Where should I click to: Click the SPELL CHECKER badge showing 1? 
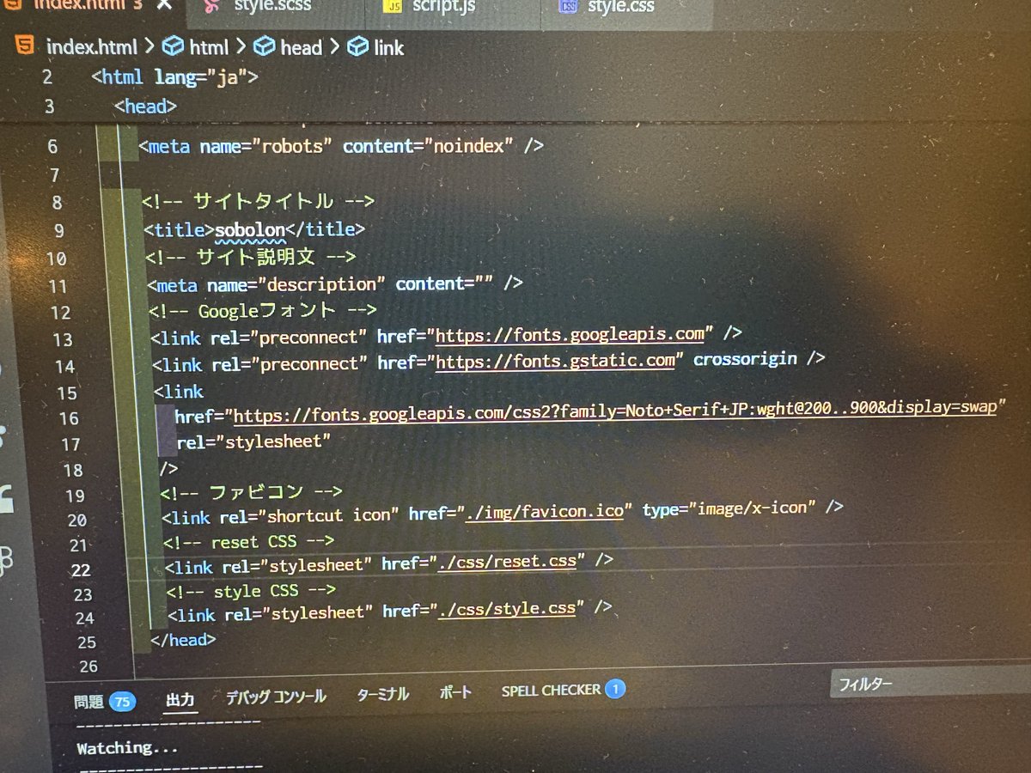click(615, 689)
